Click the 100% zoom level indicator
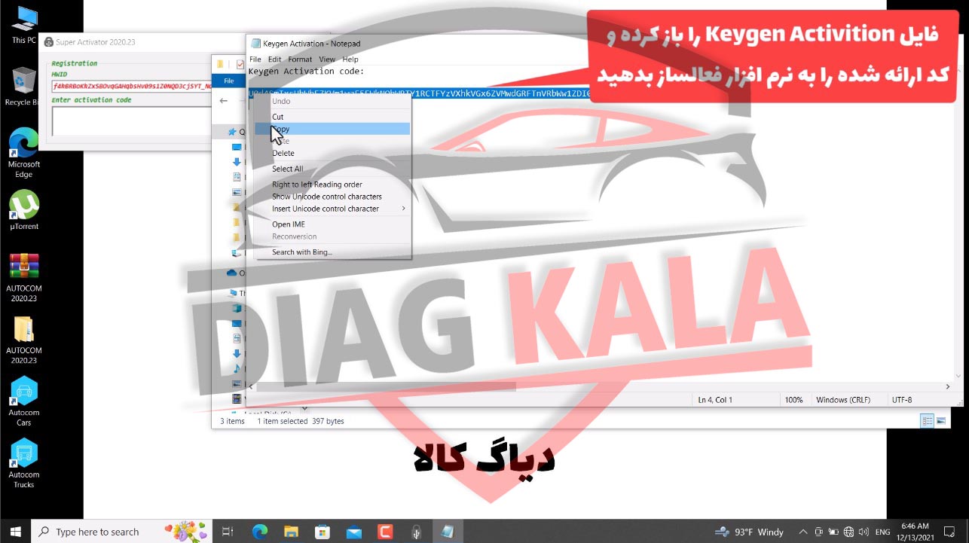969x543 pixels. tap(795, 399)
